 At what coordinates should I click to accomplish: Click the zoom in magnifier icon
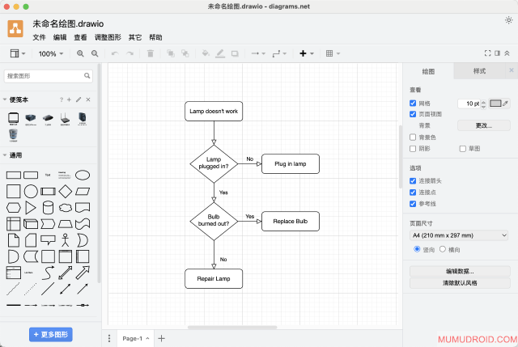pos(80,53)
